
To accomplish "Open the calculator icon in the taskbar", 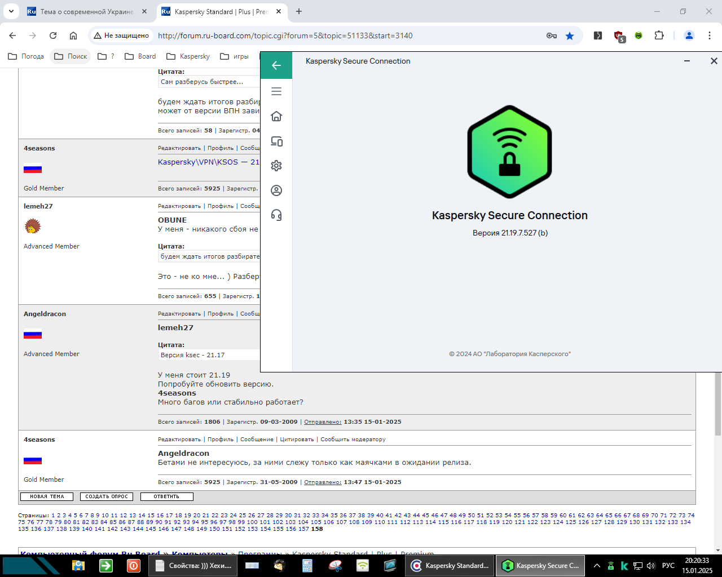I will click(x=307, y=566).
